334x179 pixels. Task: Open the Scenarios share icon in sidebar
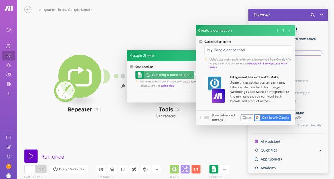click(9, 55)
